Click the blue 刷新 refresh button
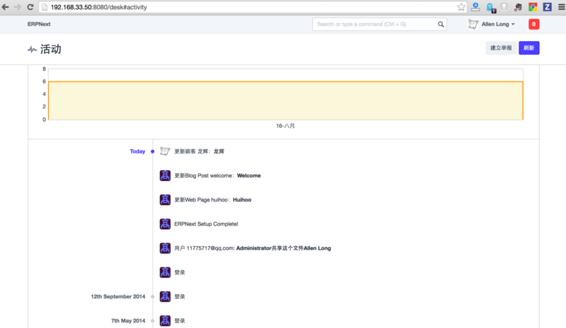The image size is (566, 328). [529, 48]
